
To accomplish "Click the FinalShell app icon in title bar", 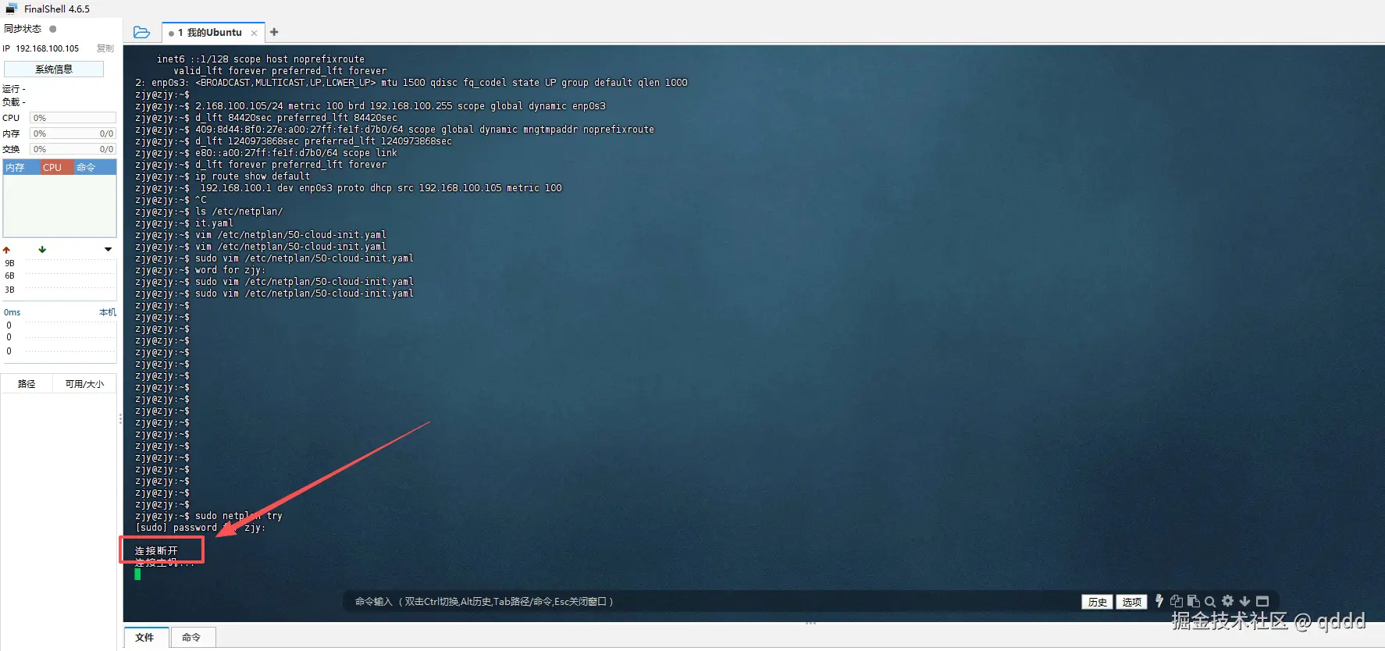I will (x=11, y=9).
